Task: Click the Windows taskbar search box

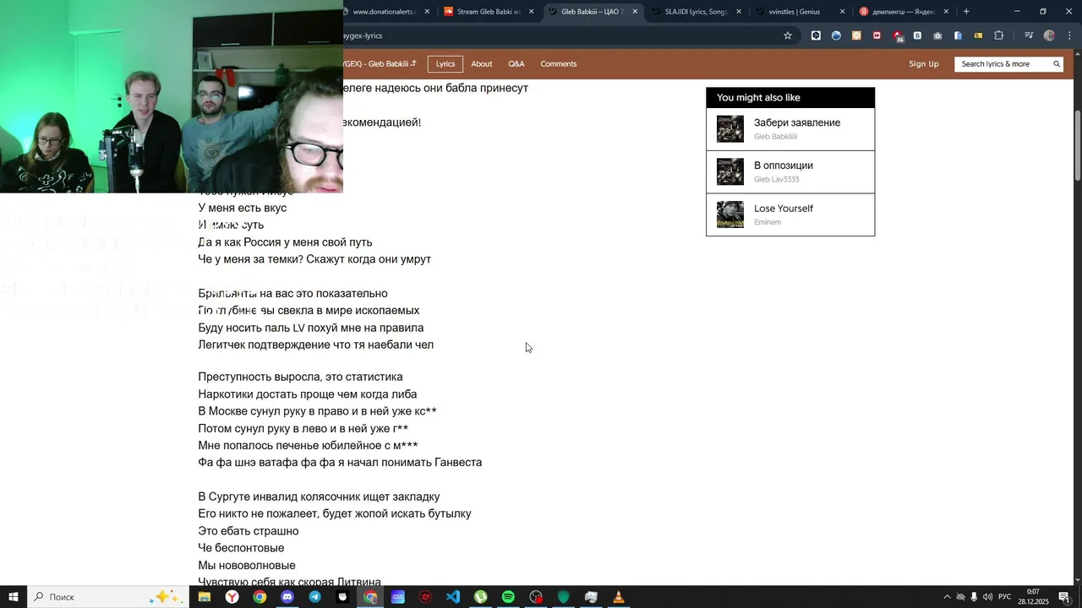Action: pyautogui.click(x=108, y=597)
